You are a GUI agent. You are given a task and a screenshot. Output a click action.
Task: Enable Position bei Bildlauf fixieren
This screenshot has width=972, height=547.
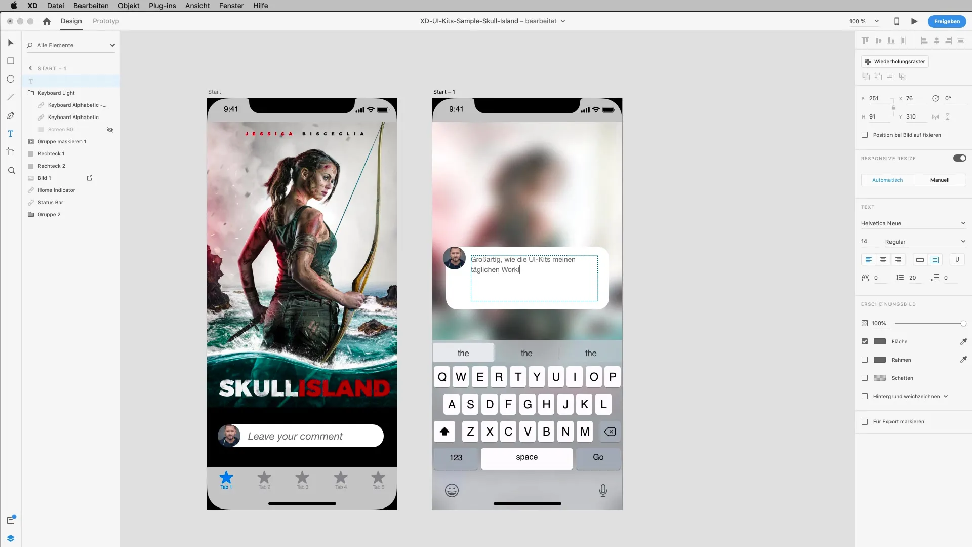(x=865, y=135)
